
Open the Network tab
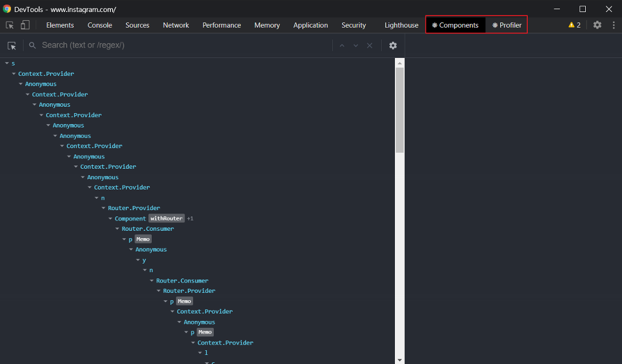176,25
